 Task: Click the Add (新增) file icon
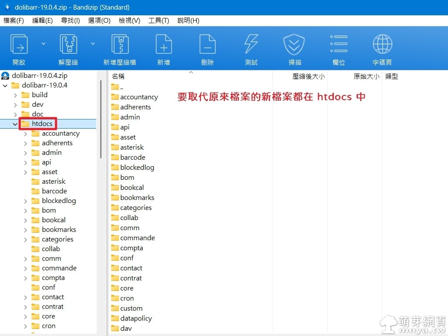tap(164, 45)
